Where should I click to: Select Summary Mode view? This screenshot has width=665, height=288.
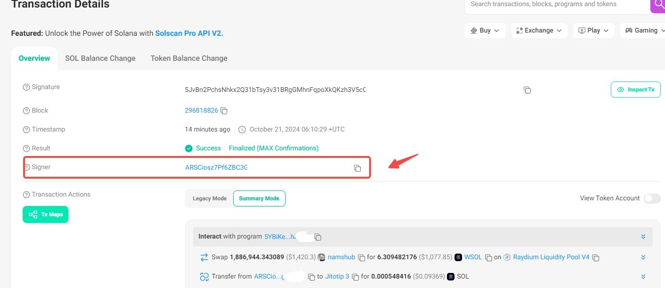pyautogui.click(x=259, y=198)
